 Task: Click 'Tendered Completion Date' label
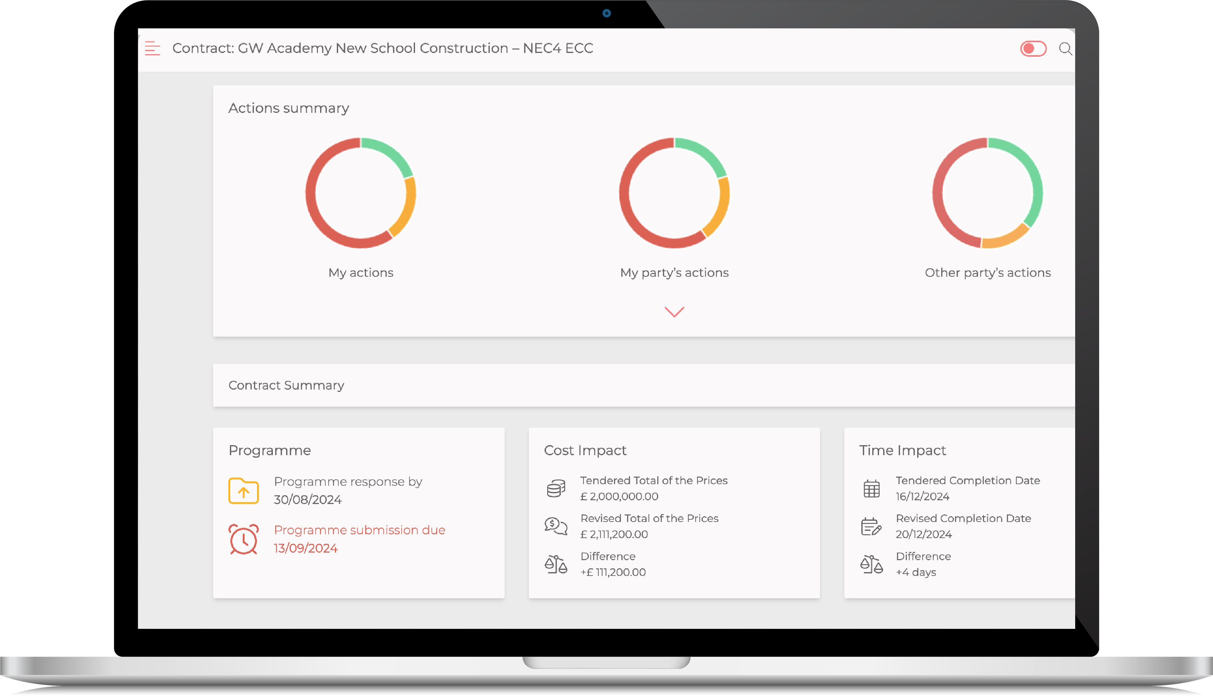click(968, 480)
